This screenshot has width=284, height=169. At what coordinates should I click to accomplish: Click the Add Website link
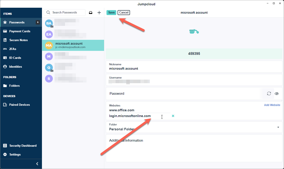click(x=272, y=105)
